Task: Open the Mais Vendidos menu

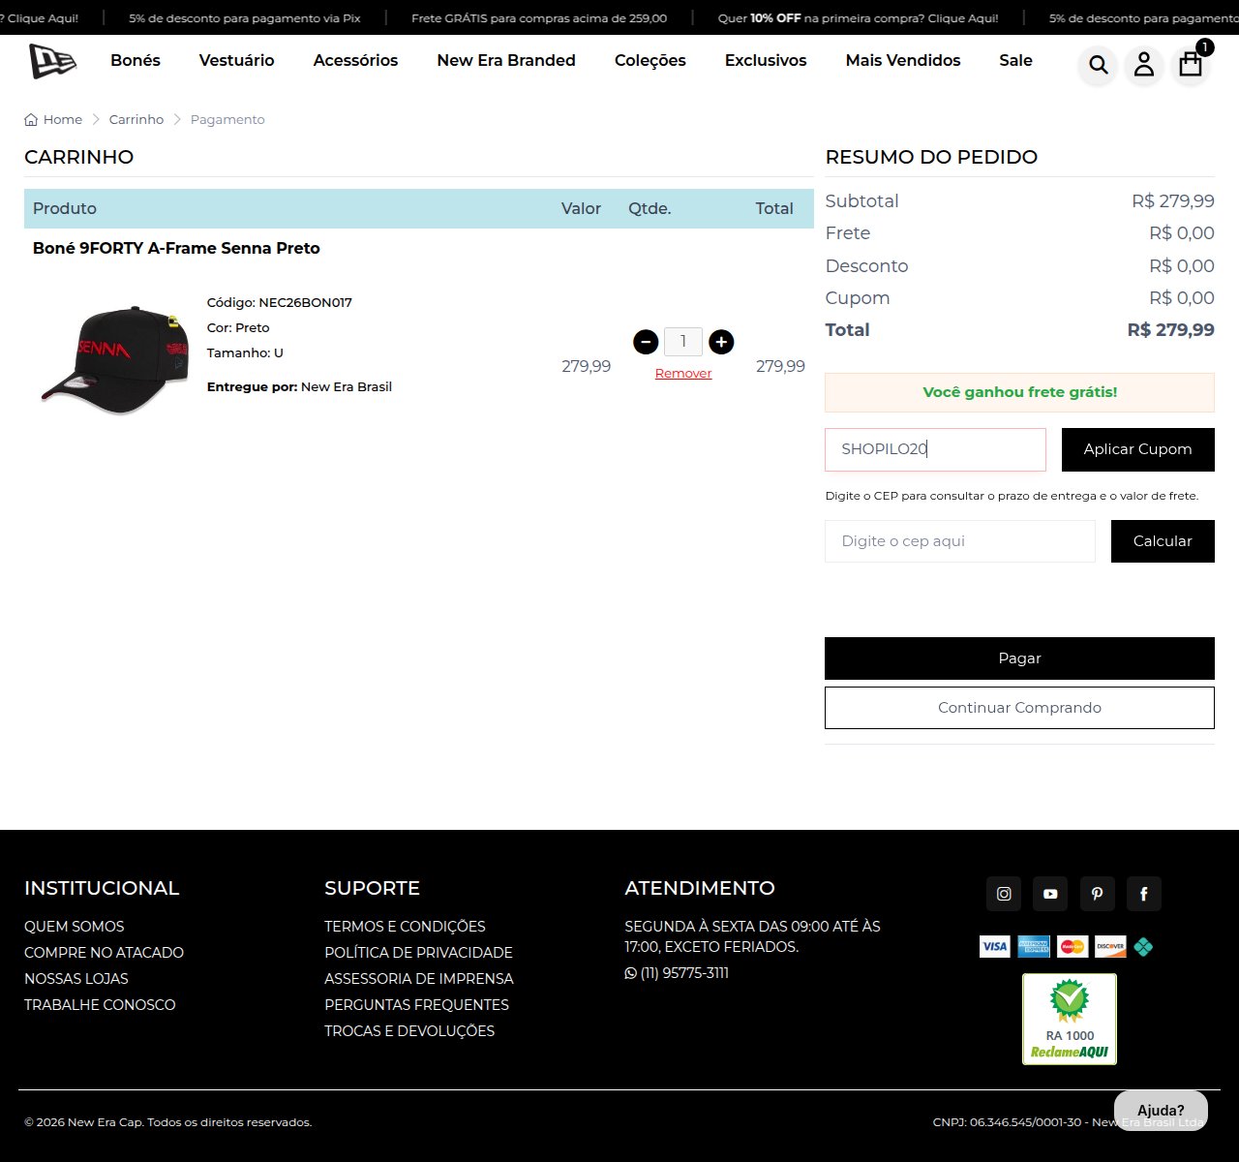Action: 903,60
